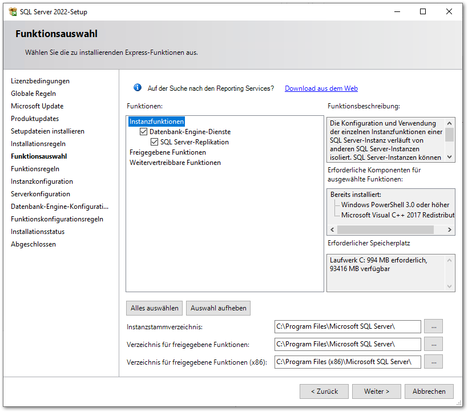Browse for the freigegebene Funktionen (x86) directory
This screenshot has width=468, height=412.
click(433, 362)
